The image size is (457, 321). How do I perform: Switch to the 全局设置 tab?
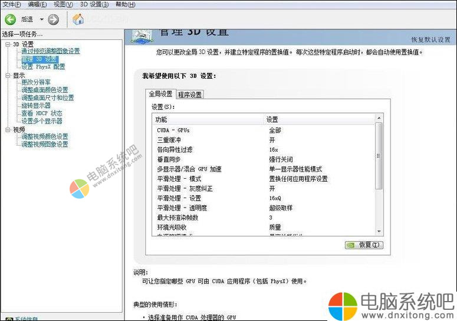(160, 94)
